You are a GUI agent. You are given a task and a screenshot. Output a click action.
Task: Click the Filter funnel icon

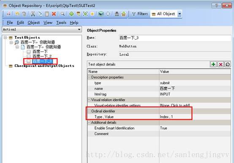(x=134, y=14)
